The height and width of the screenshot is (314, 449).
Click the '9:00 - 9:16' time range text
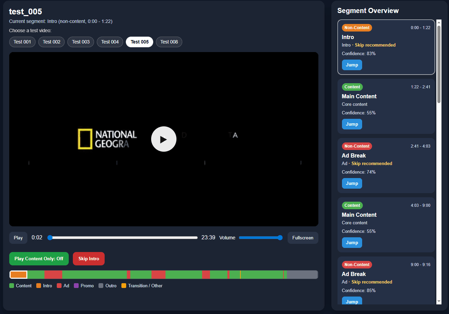coord(421,265)
